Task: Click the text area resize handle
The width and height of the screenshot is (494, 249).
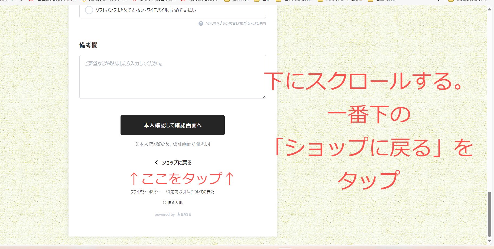Action: (264, 97)
